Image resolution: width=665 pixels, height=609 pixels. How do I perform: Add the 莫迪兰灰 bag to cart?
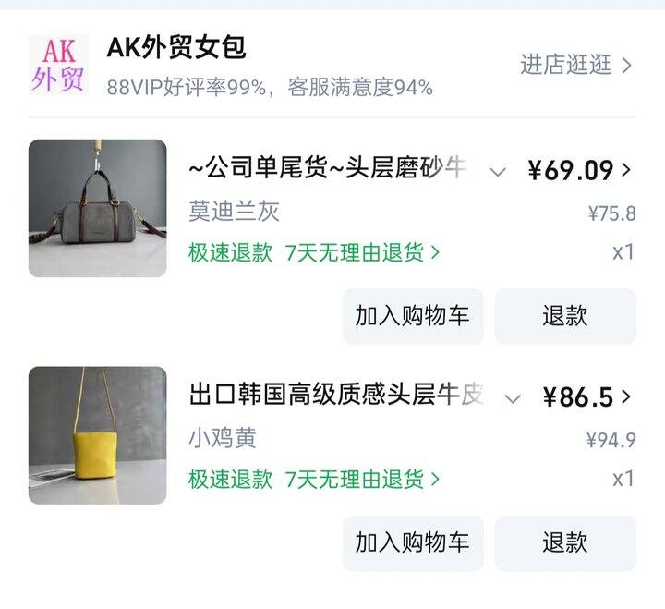point(412,316)
